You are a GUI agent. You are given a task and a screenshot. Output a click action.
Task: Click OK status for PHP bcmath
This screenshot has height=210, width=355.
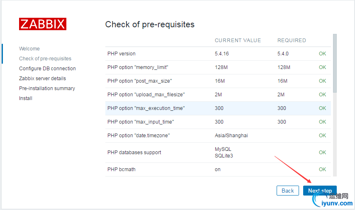[322, 169]
